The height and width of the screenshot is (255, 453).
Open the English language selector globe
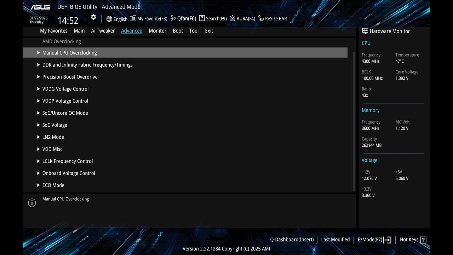click(x=117, y=19)
